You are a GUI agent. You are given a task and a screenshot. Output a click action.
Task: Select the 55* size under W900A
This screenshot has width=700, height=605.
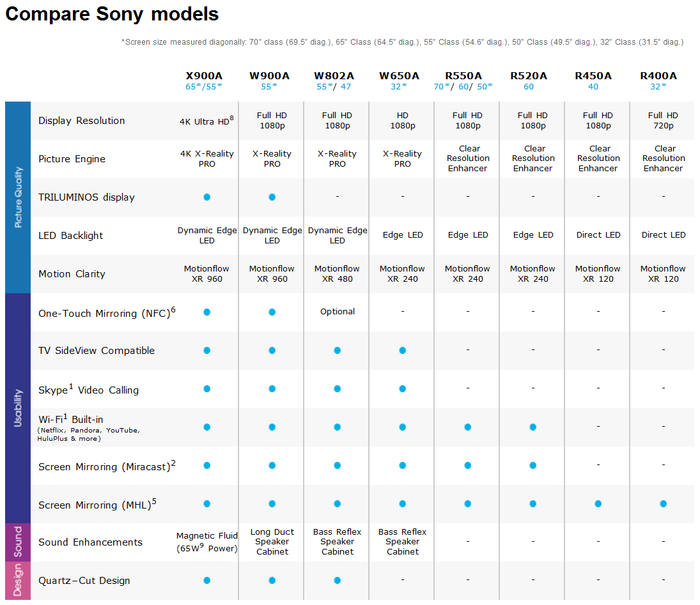point(269,86)
